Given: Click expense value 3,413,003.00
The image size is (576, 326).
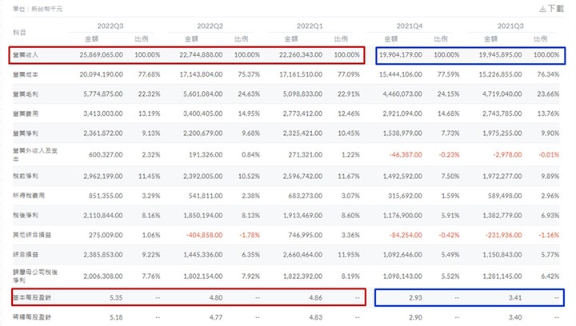Looking at the screenshot, I should pyautogui.click(x=103, y=113).
